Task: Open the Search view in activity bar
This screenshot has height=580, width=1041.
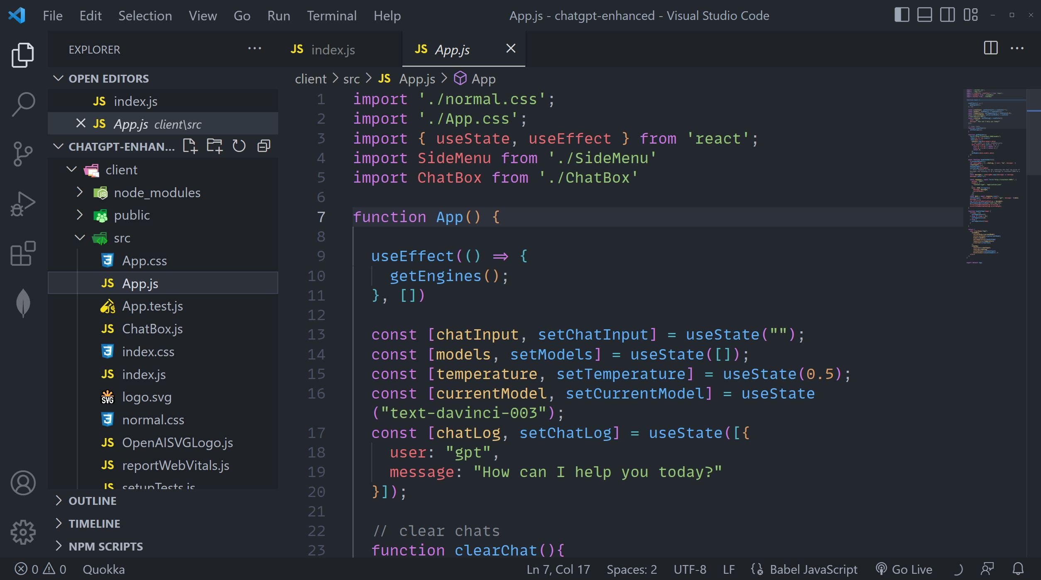Action: 23,104
